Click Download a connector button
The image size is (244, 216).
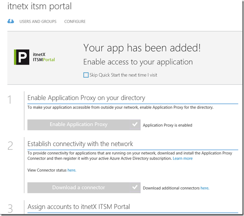[x=84, y=188]
